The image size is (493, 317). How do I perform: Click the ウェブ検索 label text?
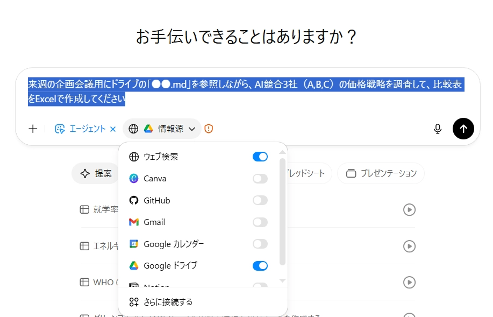click(x=161, y=157)
